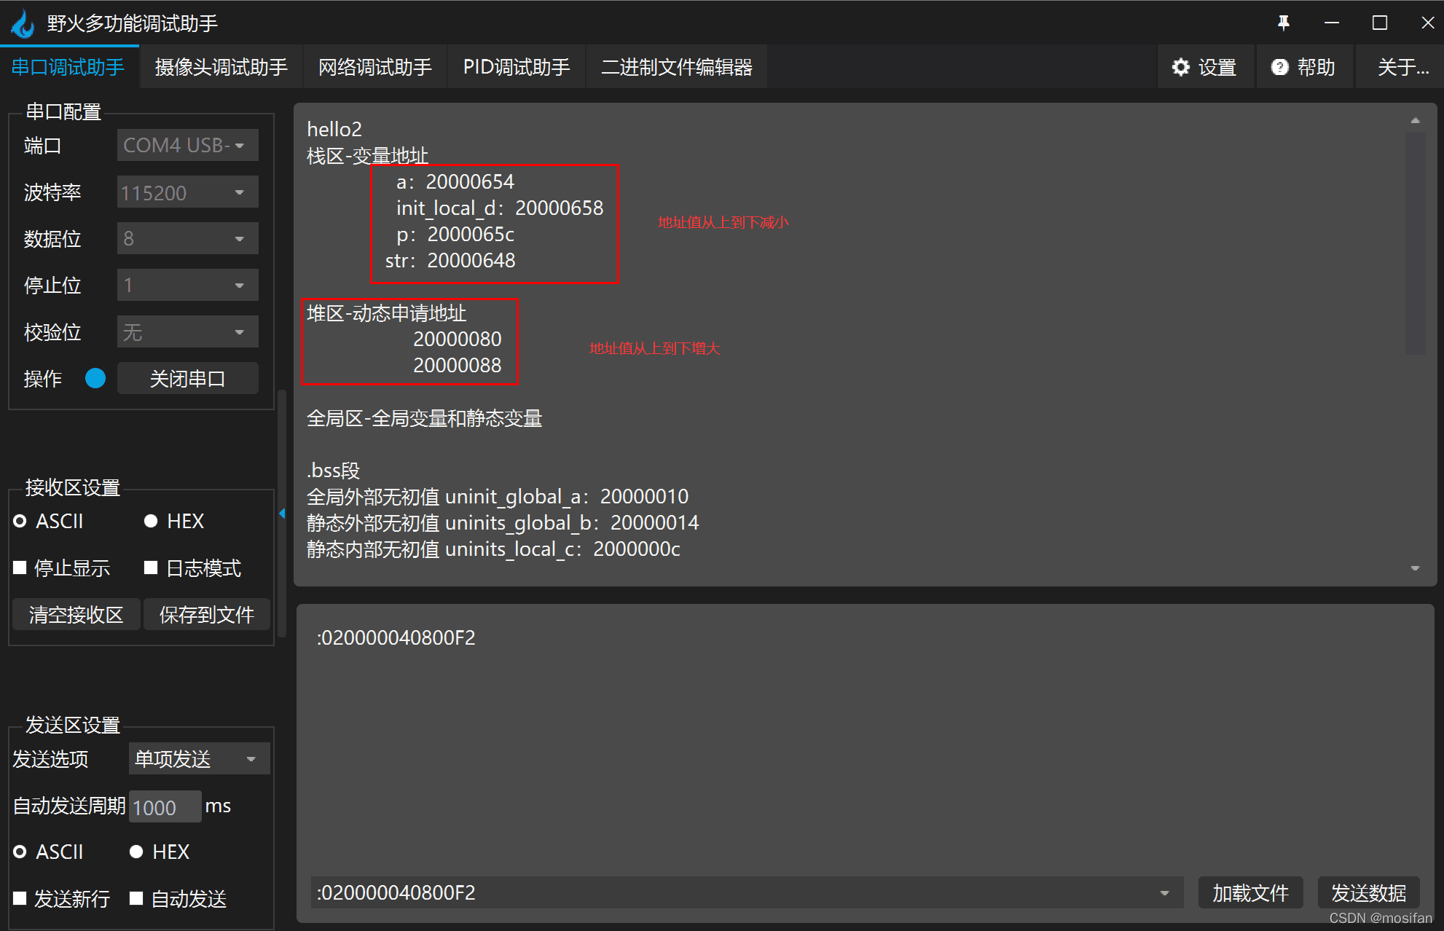Select ASCII in send settings
The width and height of the screenshot is (1444, 931).
(x=48, y=852)
